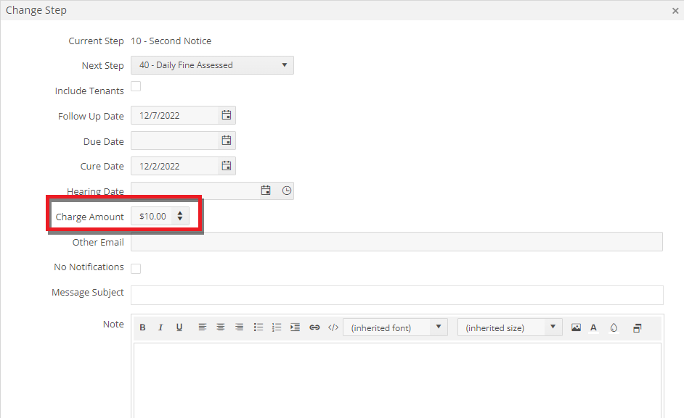Change note font color
Screen dimensions: 684x418
coord(594,327)
